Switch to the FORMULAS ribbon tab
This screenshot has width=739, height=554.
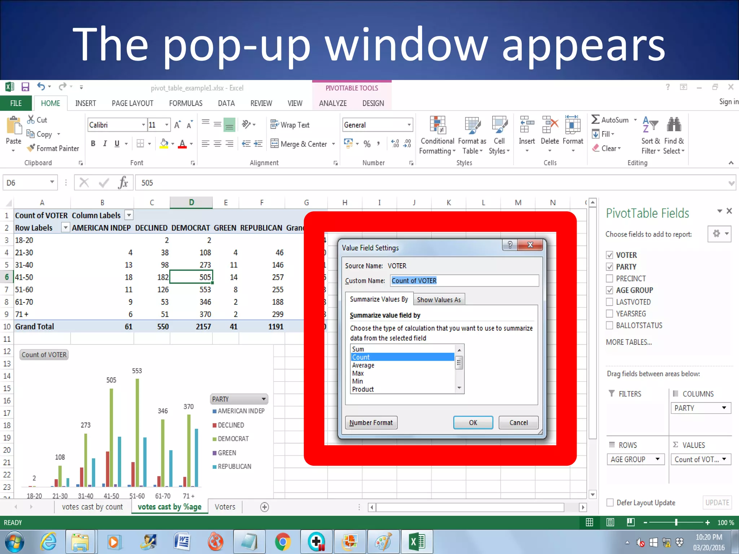(185, 103)
